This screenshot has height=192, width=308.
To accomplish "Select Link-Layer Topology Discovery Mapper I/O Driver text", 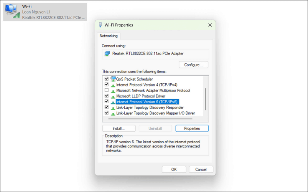I will pyautogui.click(x=156, y=113).
